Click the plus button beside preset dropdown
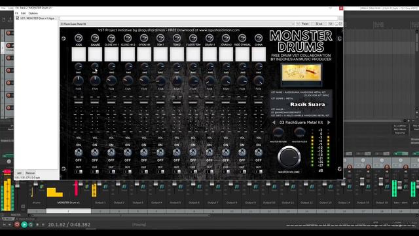The height and width of the screenshot is (236, 419). [298, 24]
